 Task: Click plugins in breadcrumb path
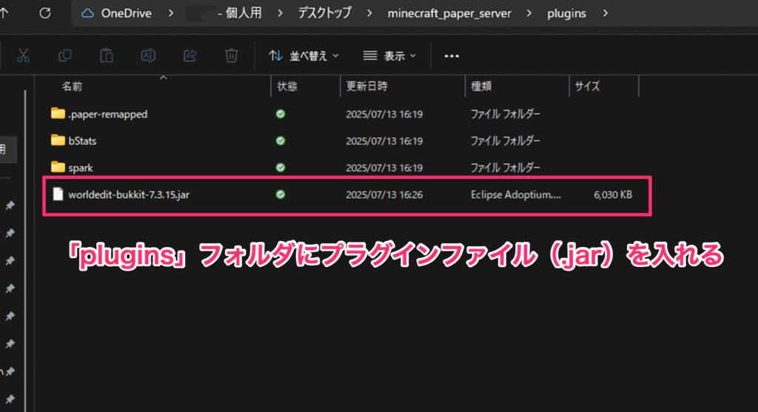click(x=566, y=13)
